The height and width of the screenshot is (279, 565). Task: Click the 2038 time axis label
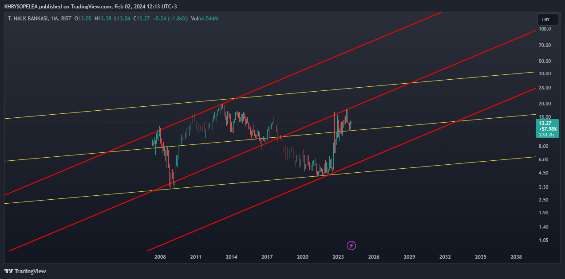[x=516, y=257]
